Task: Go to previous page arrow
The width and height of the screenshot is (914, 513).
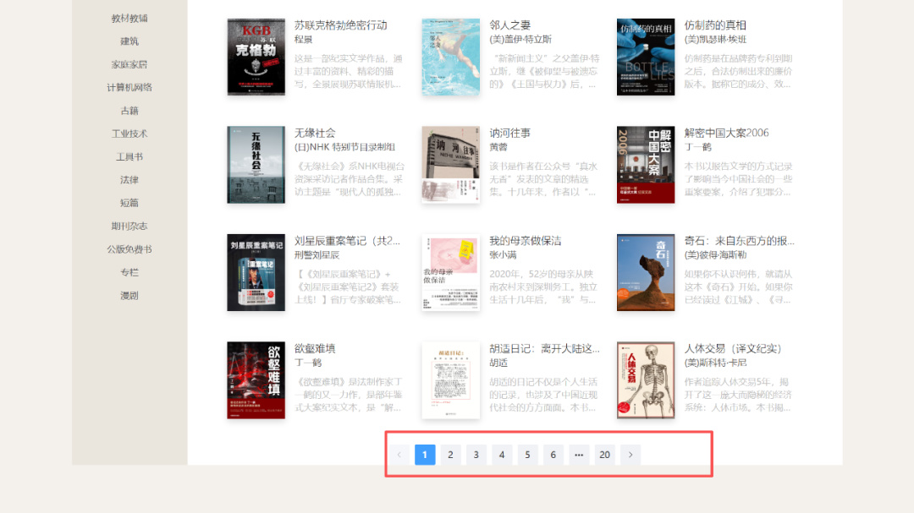Action: [399, 455]
